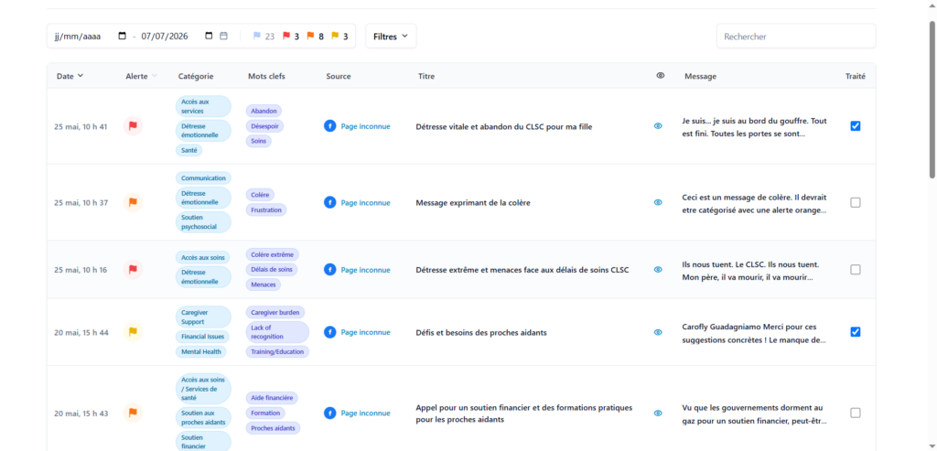
Task: Click Page inconnue link in Appel pour soutien row
Action: pos(365,413)
